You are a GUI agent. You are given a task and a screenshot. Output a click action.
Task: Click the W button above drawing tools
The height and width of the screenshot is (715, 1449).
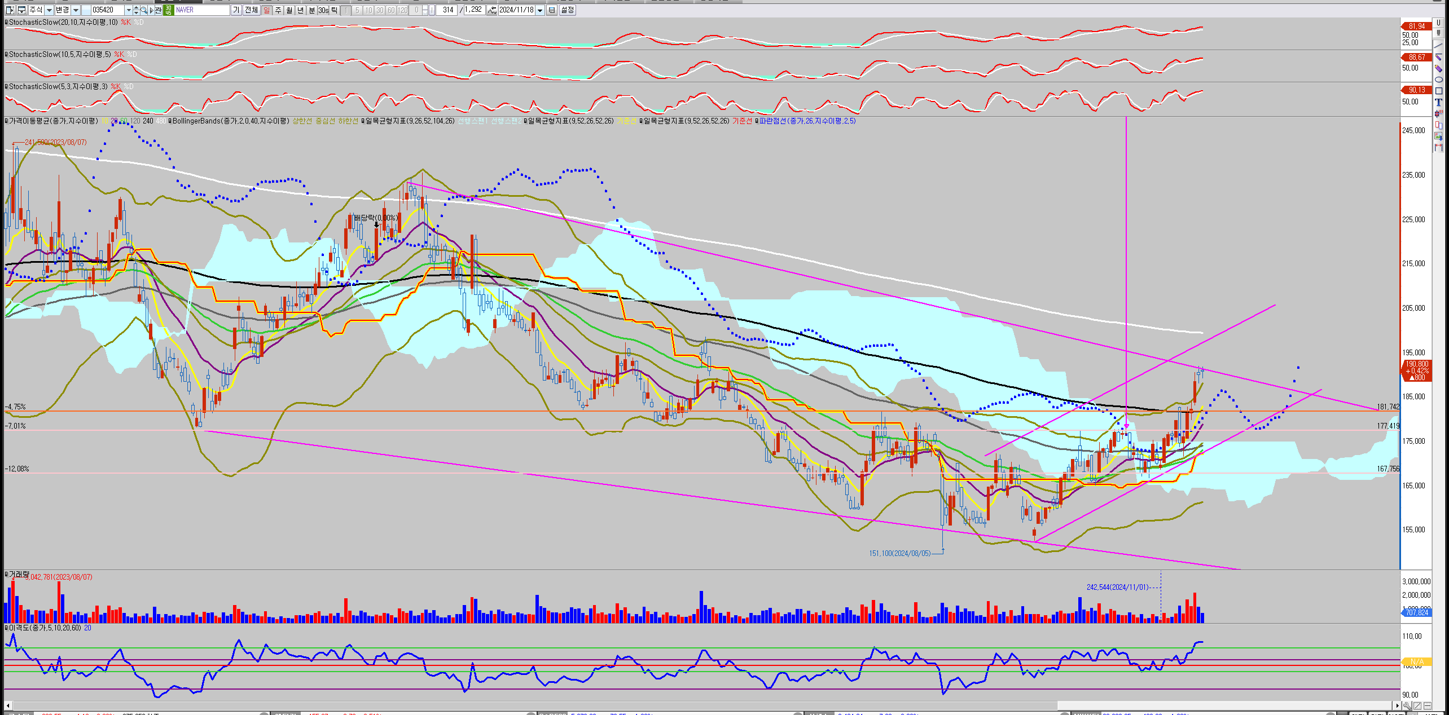[1438, 33]
